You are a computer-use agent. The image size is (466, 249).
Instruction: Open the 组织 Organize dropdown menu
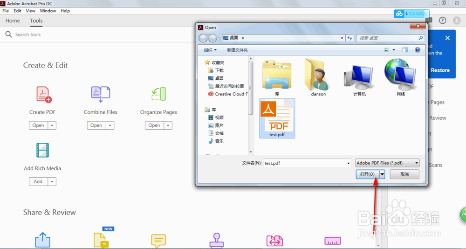pos(210,50)
